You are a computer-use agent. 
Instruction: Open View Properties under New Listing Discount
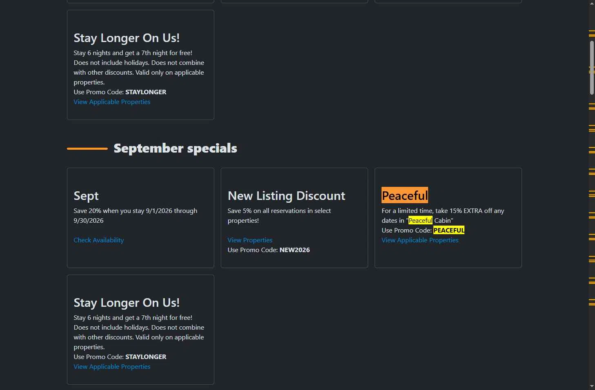coord(250,240)
